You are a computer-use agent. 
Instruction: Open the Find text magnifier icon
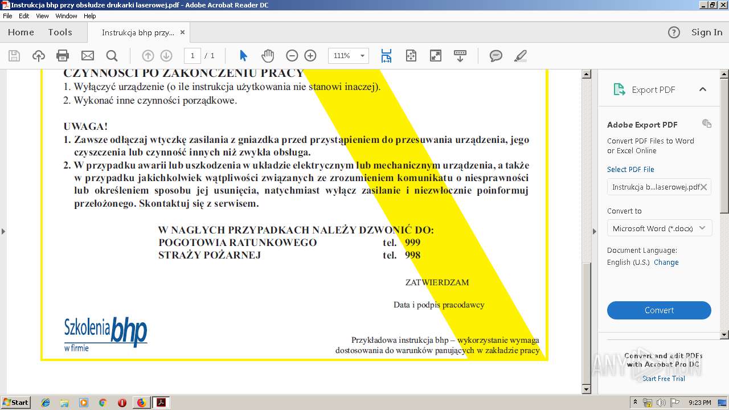pyautogui.click(x=112, y=56)
